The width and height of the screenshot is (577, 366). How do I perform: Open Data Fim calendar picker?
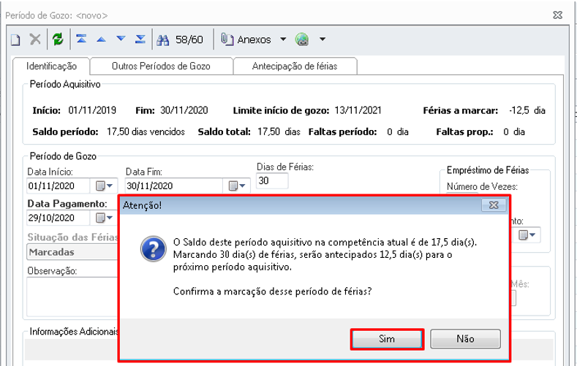coord(237,186)
